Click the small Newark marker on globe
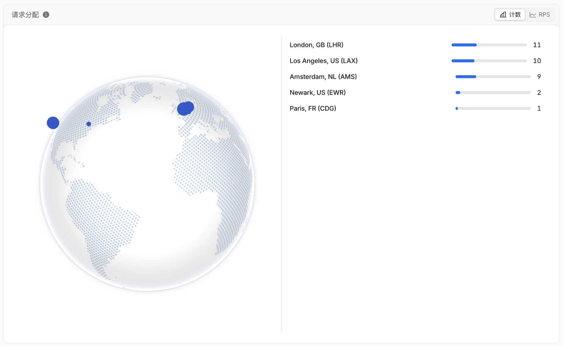This screenshot has height=346, width=563. point(89,124)
